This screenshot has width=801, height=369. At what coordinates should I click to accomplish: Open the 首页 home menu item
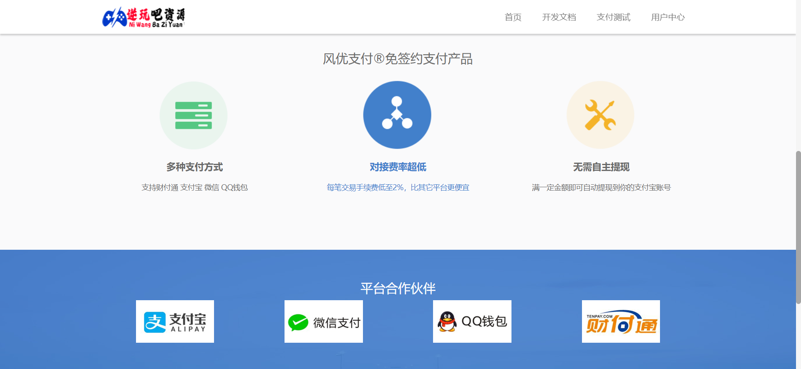(513, 17)
